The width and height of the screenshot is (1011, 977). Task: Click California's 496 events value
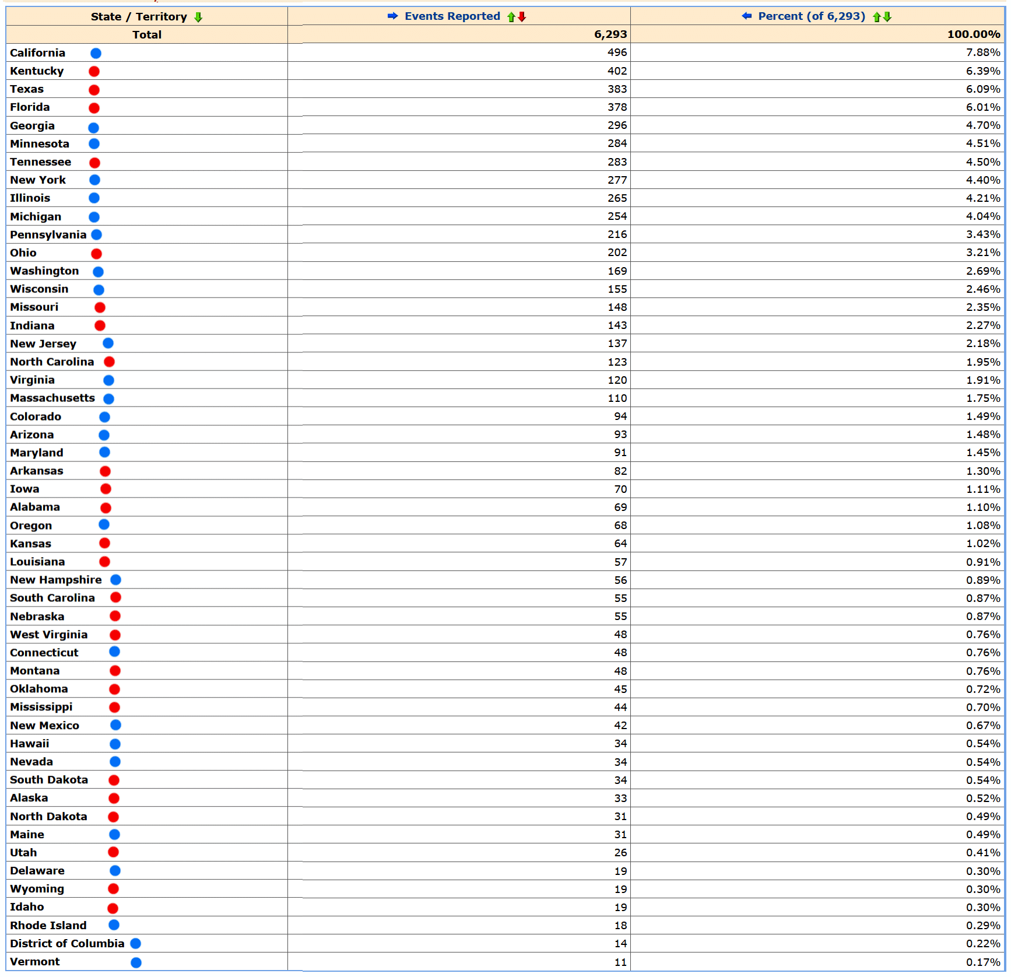click(x=617, y=53)
